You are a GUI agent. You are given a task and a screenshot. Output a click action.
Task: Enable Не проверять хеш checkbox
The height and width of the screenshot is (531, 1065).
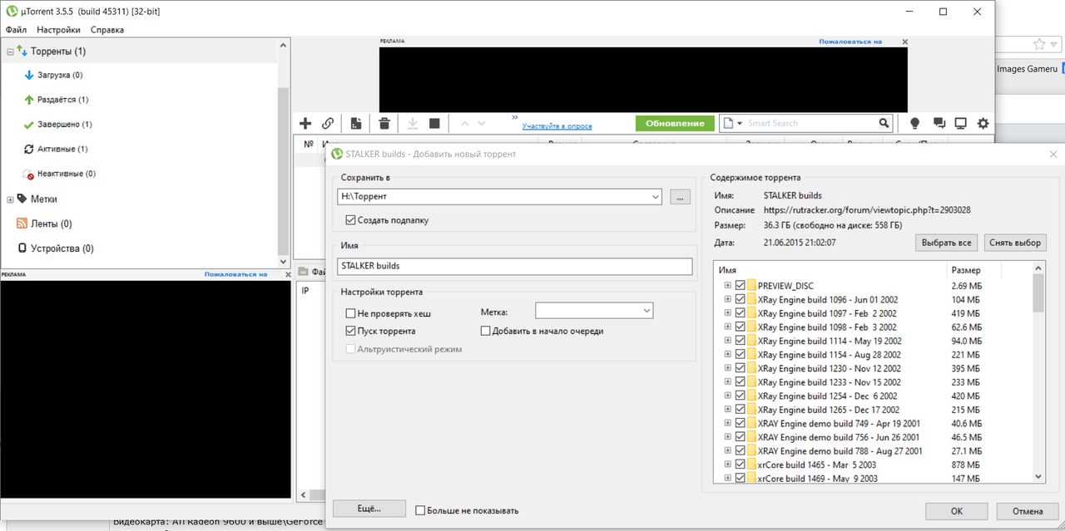[350, 313]
